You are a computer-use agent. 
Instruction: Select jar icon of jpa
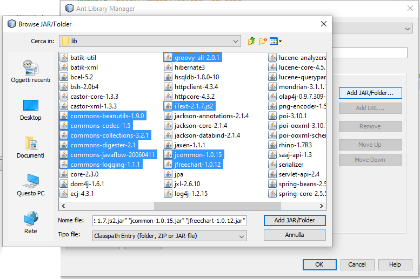pyautogui.click(x=168, y=174)
